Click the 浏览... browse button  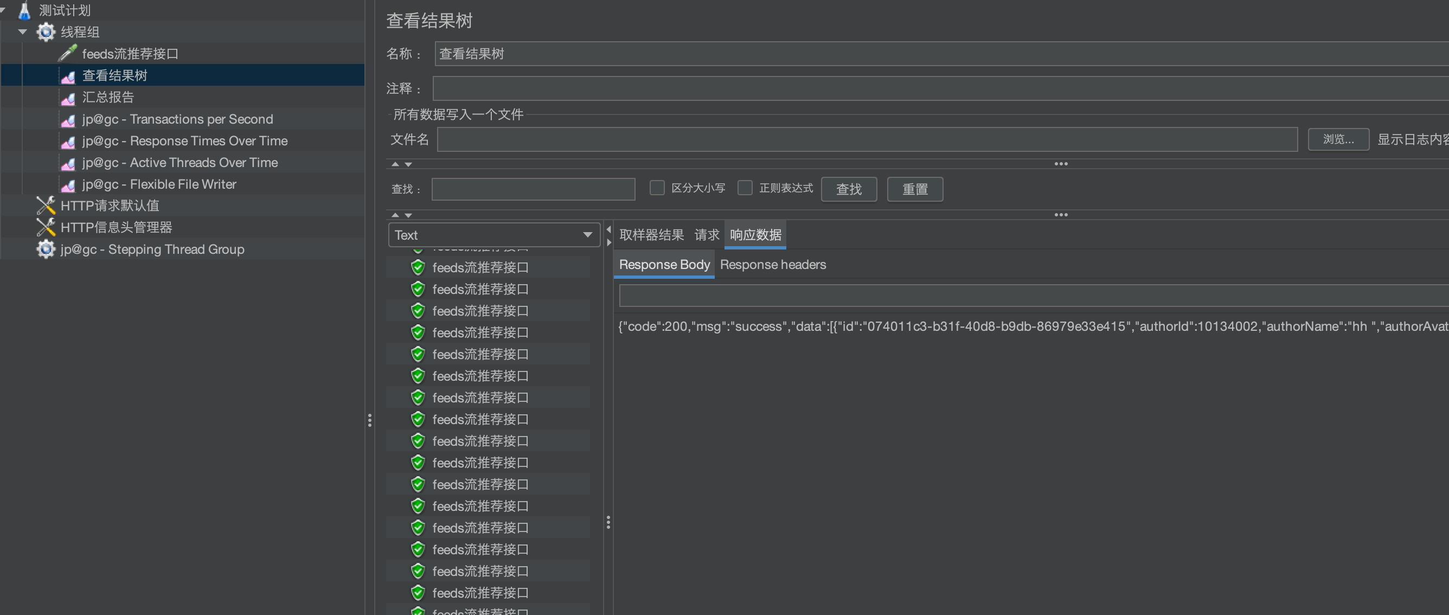1338,139
